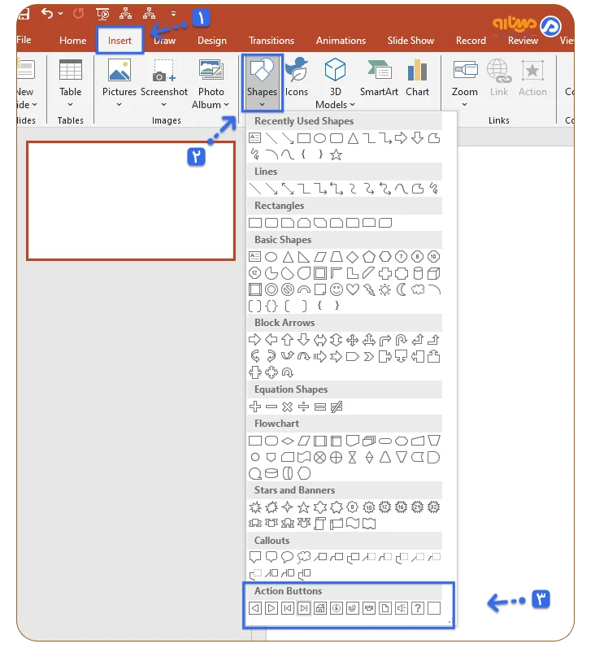Insert the Go Home action button

[319, 608]
